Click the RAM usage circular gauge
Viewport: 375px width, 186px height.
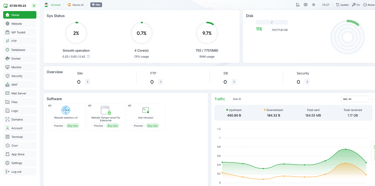pos(207,33)
